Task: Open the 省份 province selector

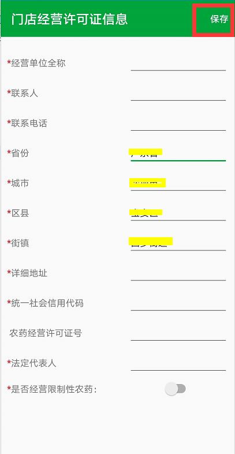Action: point(178,153)
